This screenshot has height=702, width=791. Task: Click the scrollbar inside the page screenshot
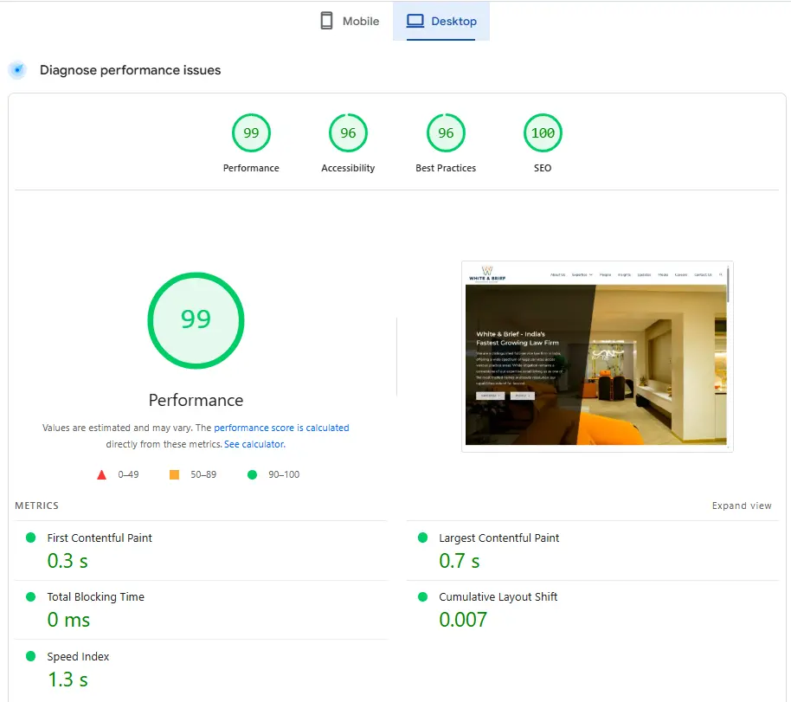(728, 284)
